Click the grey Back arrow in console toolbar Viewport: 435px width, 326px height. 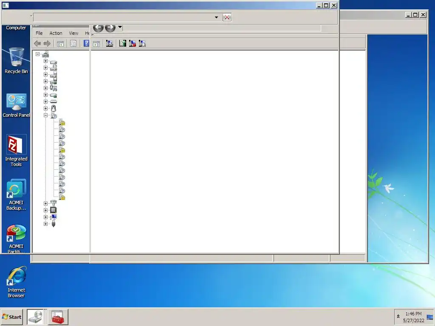pos(37,44)
